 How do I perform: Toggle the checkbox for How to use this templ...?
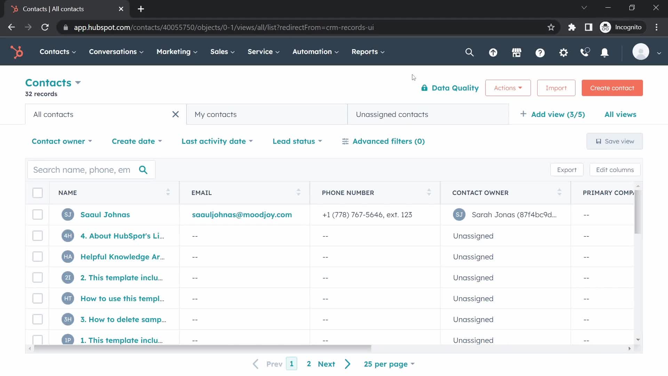(x=38, y=298)
